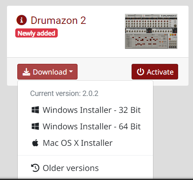The image size is (193, 180).
Task: Open the Drumazon 2 plugin screenshot thumbnail
Action: (151, 31)
